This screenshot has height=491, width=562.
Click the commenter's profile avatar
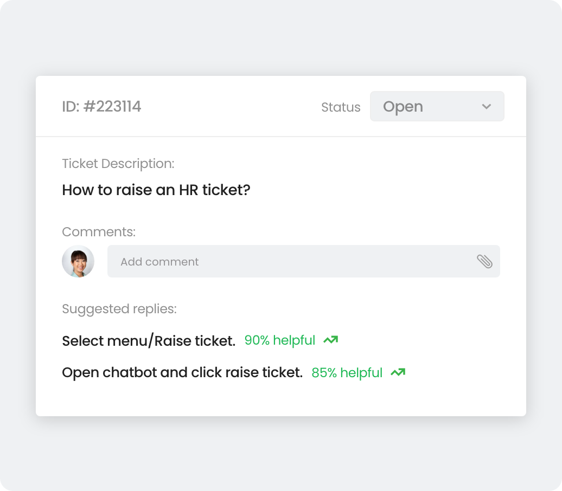coord(78,262)
